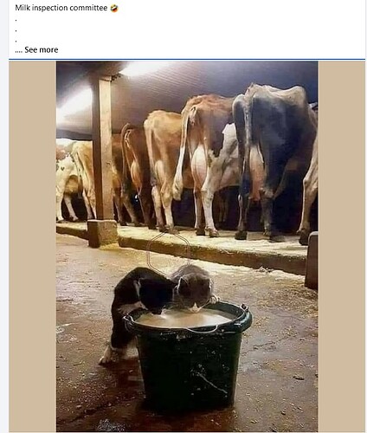Expand the post with See more

(42, 49)
